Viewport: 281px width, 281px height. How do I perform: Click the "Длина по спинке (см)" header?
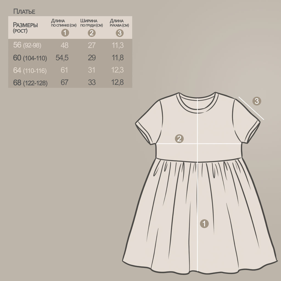tap(64, 23)
